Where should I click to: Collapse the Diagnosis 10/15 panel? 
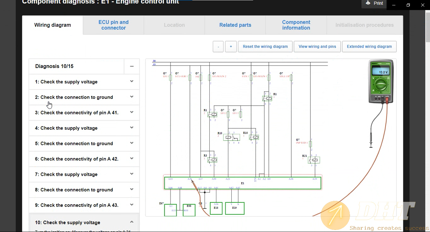pos(132,66)
